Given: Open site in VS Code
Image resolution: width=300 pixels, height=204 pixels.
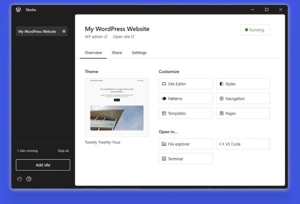Looking at the screenshot, I should (243, 144).
